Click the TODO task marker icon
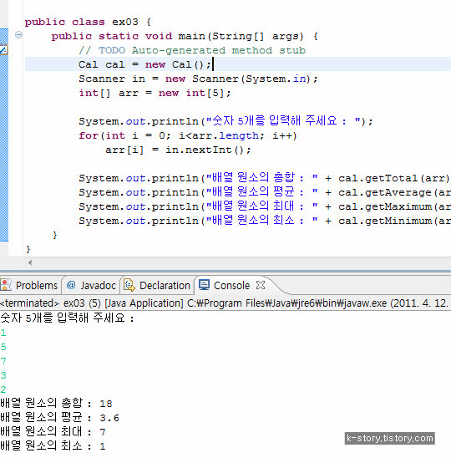451x458 pixels. tap(3, 49)
